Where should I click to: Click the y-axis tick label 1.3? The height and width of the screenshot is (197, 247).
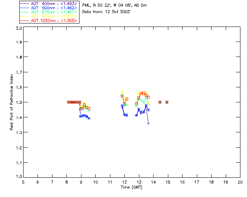19,133
